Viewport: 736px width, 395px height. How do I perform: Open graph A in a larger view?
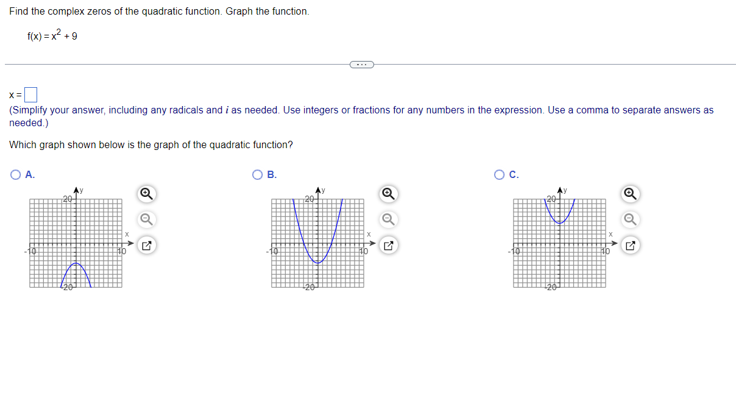146,244
